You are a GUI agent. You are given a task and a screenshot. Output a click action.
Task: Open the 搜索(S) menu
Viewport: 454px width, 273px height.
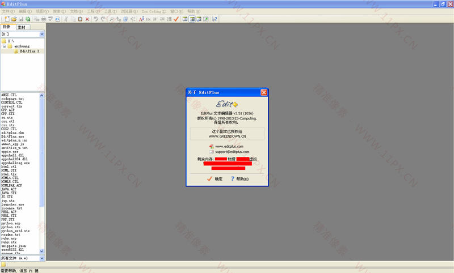click(60, 11)
